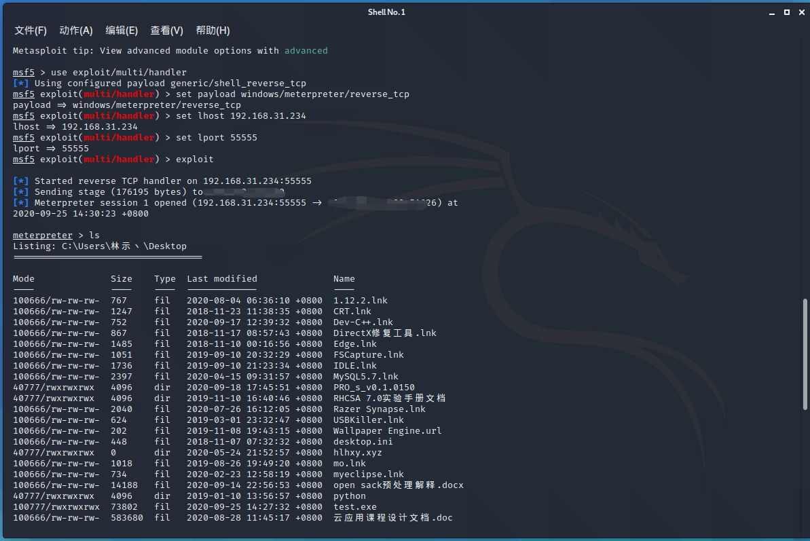The height and width of the screenshot is (541, 810).
Task: Click file name 'mo.lnk'
Action: pos(350,462)
